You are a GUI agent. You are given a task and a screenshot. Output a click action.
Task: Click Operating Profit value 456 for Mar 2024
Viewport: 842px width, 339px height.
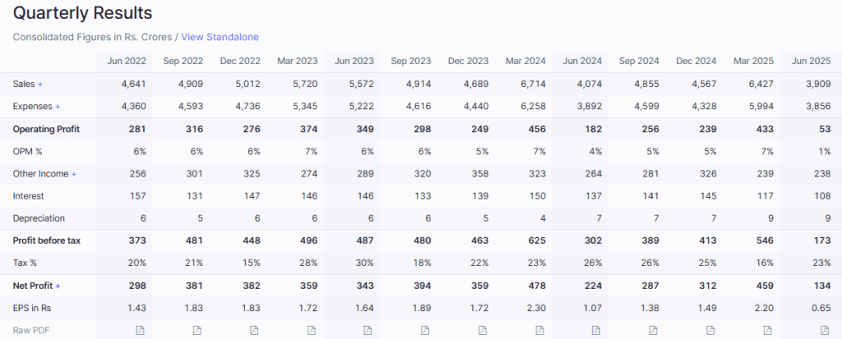pyautogui.click(x=538, y=129)
